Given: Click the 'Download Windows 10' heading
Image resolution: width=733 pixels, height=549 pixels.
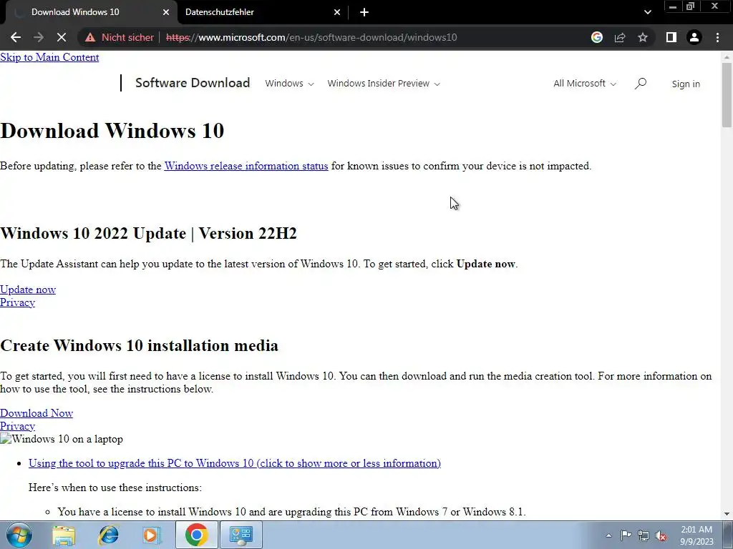Looking at the screenshot, I should click(112, 131).
